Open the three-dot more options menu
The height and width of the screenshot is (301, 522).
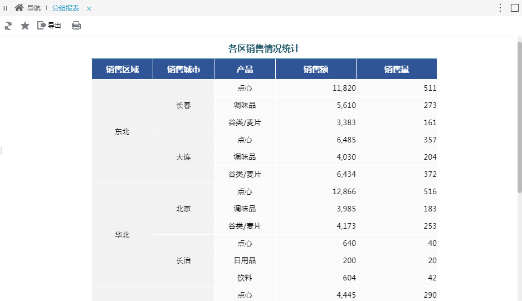(500, 8)
